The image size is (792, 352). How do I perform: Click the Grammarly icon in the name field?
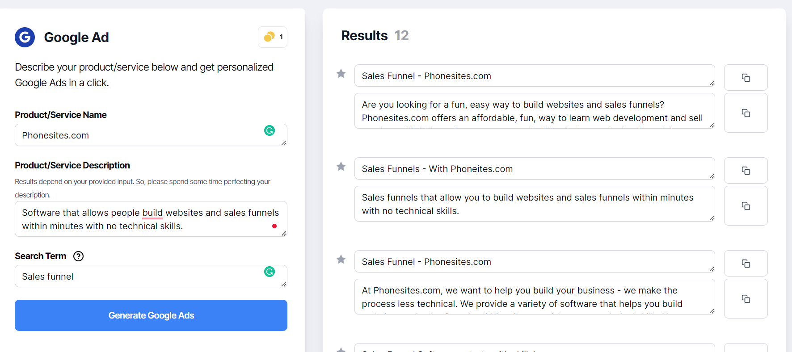(269, 131)
